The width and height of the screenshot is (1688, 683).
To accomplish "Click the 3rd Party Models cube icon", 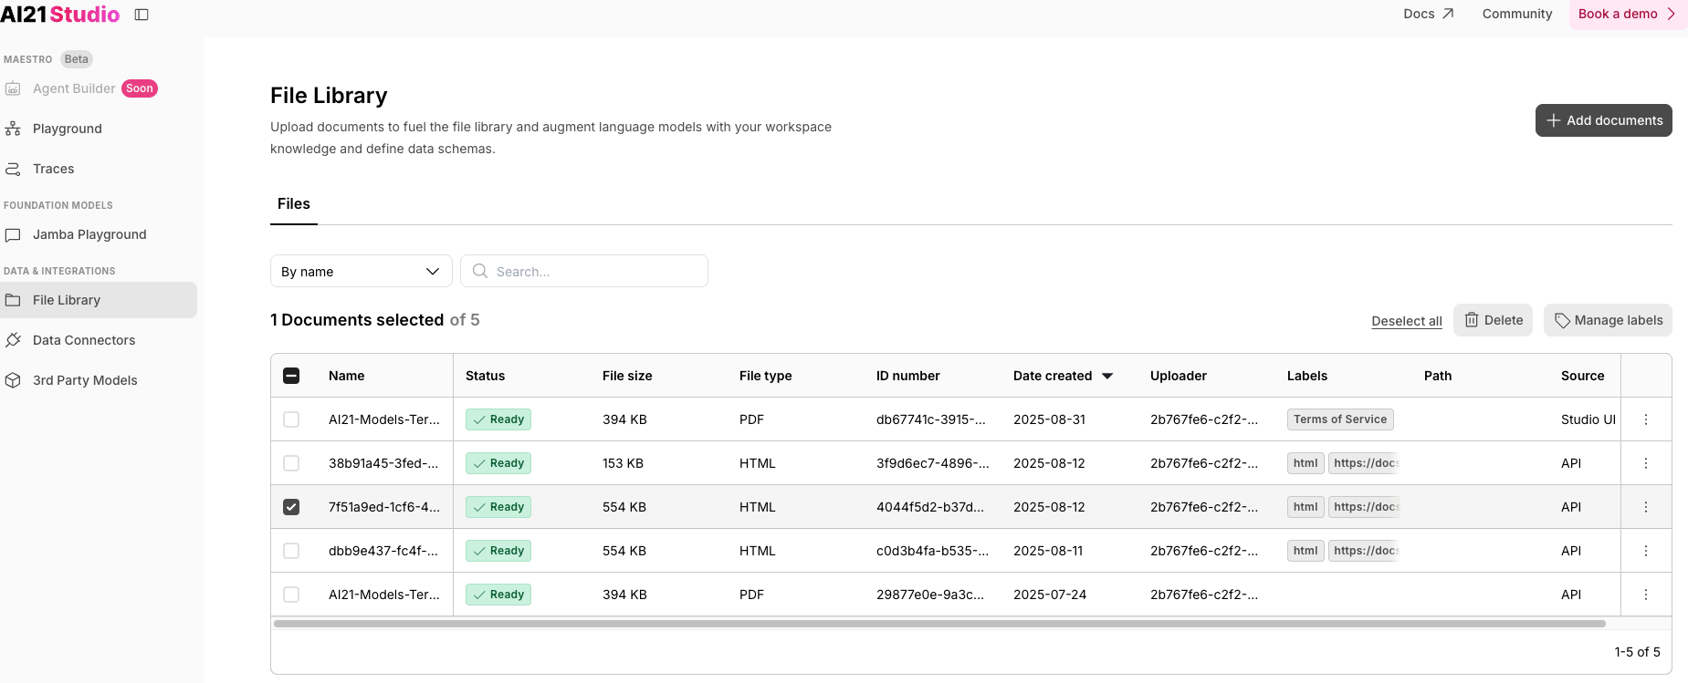I will pyautogui.click(x=13, y=380).
